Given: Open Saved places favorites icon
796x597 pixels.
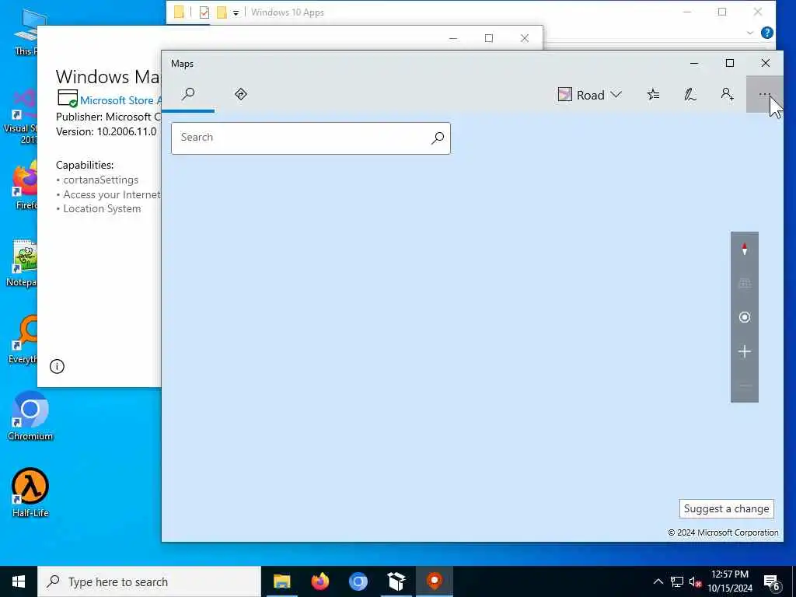Looking at the screenshot, I should (x=653, y=94).
